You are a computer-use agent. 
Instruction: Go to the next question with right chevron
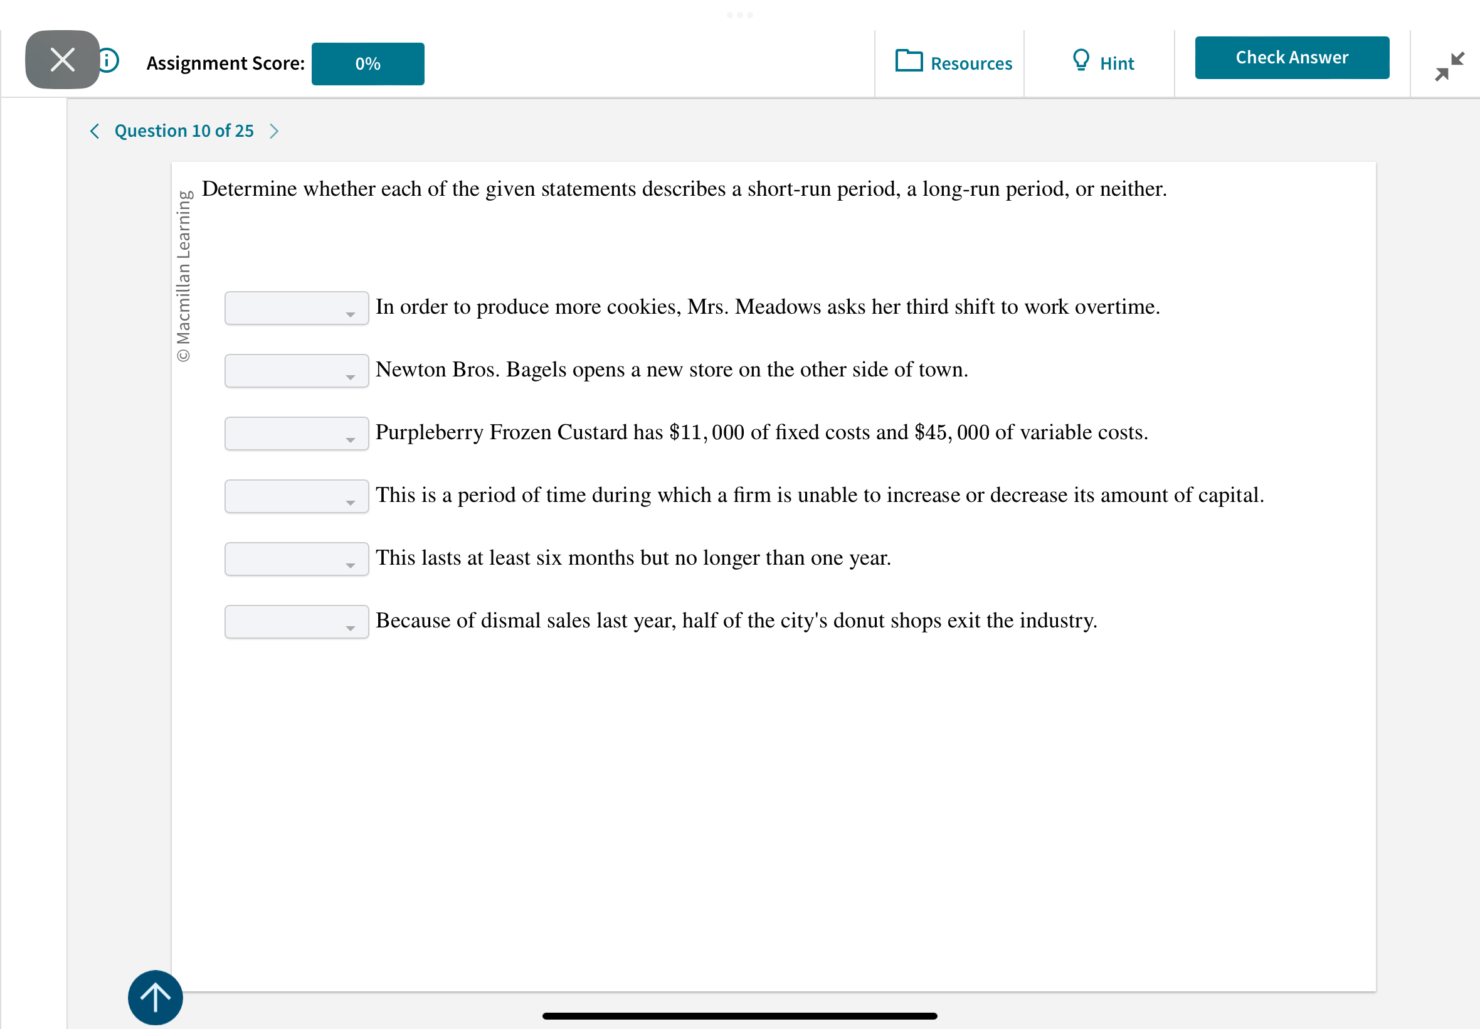point(275,131)
